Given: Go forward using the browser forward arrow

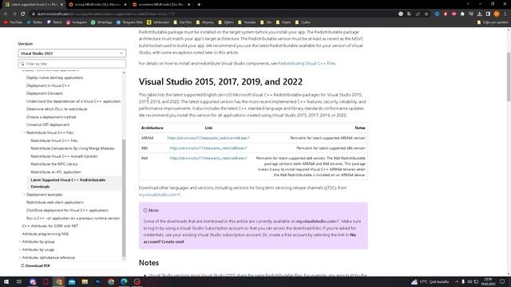Looking at the screenshot, I should [14, 14].
